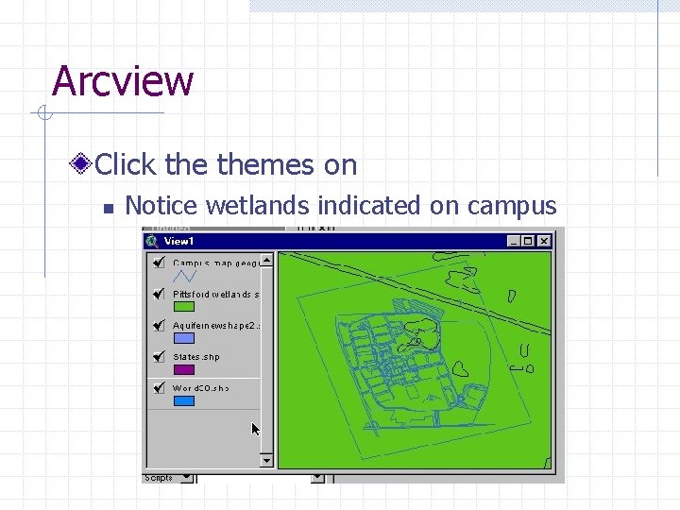The height and width of the screenshot is (510, 680).
Task: Click the blue World30.shp legend swatch
Action: 184,400
